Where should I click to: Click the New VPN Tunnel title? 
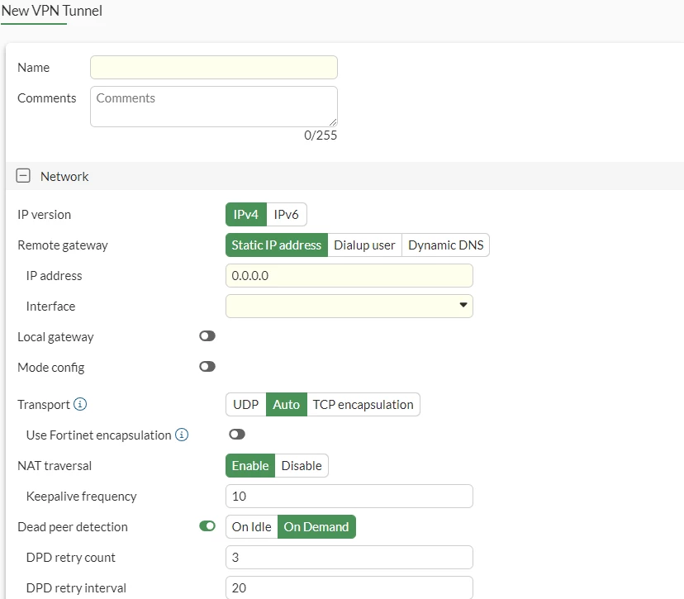51,11
